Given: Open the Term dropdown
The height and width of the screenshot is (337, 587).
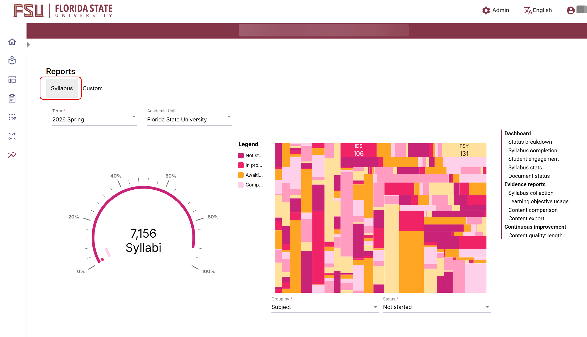Looking at the screenshot, I should (x=95, y=119).
